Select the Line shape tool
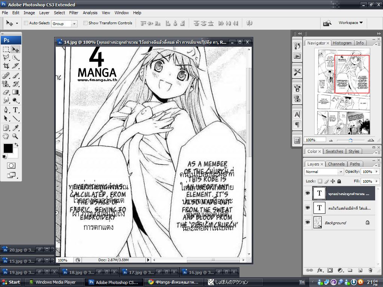 pos(16,118)
